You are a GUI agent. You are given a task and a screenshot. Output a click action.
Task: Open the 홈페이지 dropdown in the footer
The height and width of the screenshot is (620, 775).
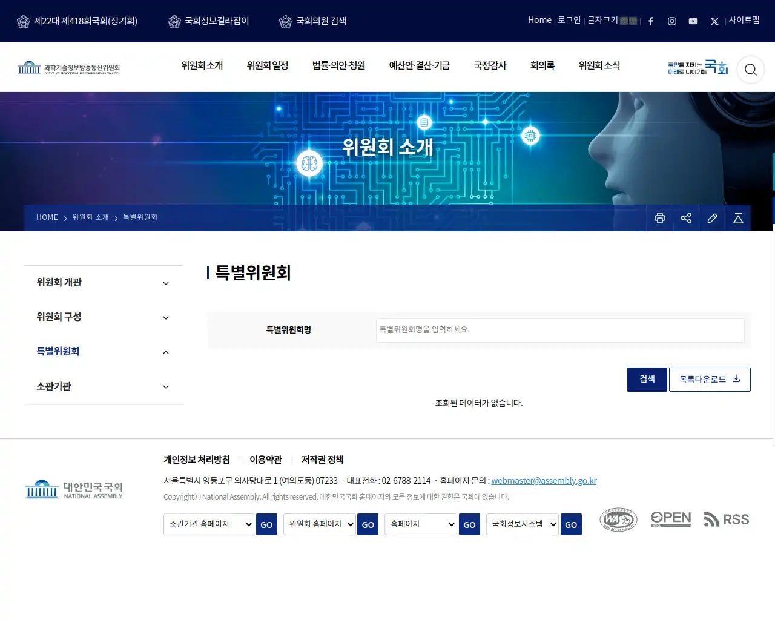click(x=421, y=524)
